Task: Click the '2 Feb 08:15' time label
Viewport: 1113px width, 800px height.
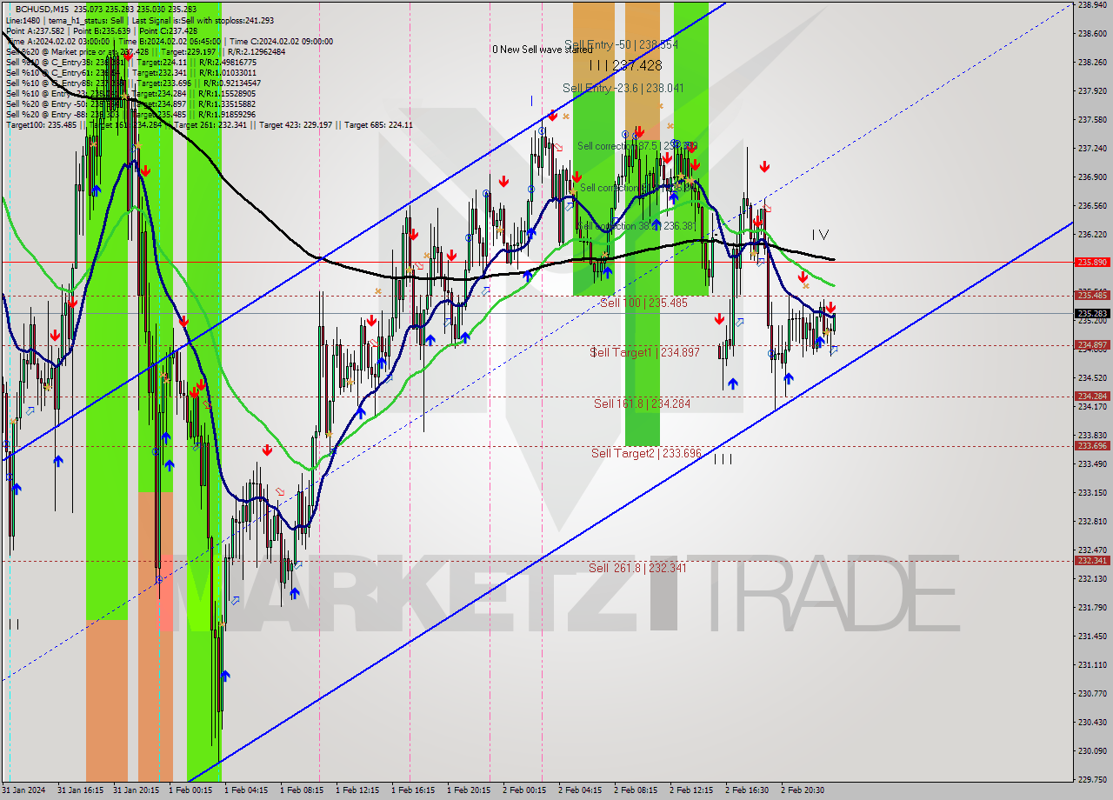Action: coord(636,790)
